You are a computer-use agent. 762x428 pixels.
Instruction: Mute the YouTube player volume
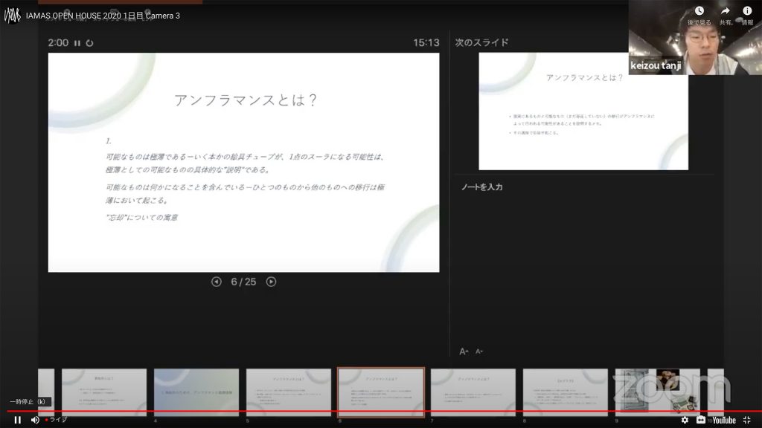pos(35,420)
